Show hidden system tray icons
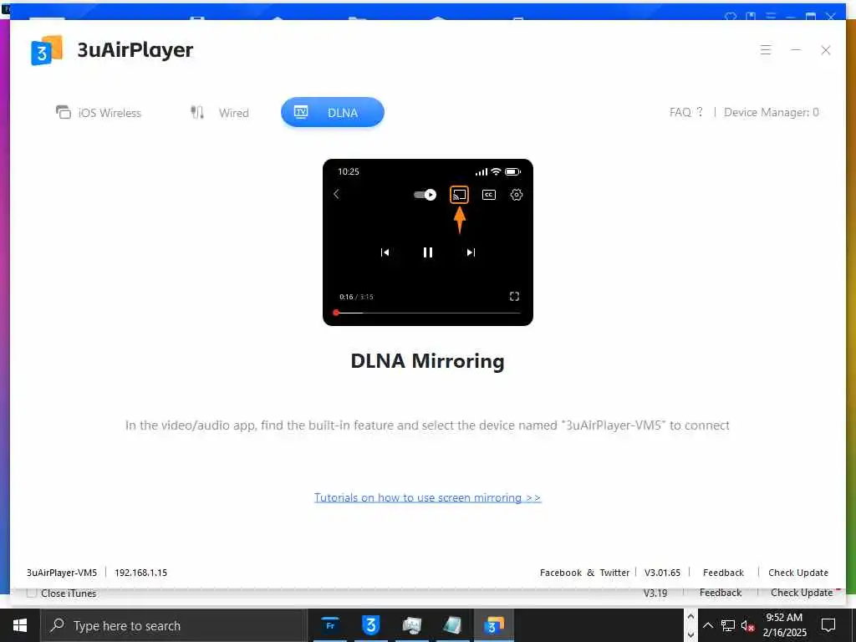This screenshot has height=642, width=856. [x=707, y=625]
